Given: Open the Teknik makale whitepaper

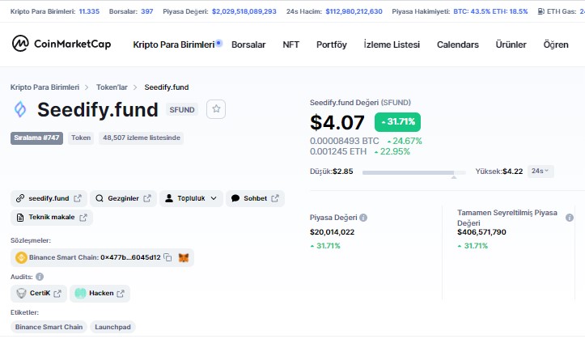Looking at the screenshot, I should click(x=52, y=218).
